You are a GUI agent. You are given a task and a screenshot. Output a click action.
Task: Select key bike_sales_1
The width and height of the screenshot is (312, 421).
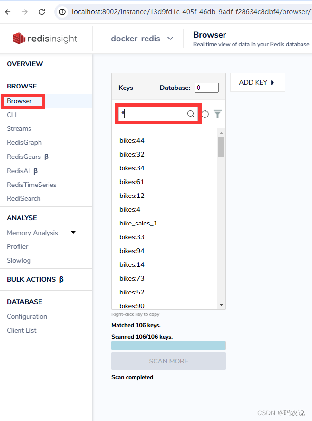click(138, 223)
